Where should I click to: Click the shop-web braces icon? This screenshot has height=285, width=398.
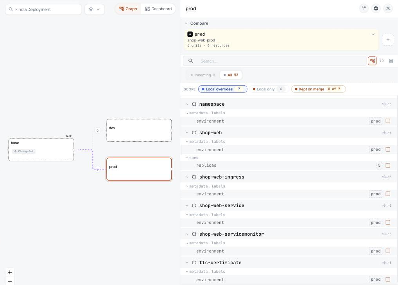point(194,133)
